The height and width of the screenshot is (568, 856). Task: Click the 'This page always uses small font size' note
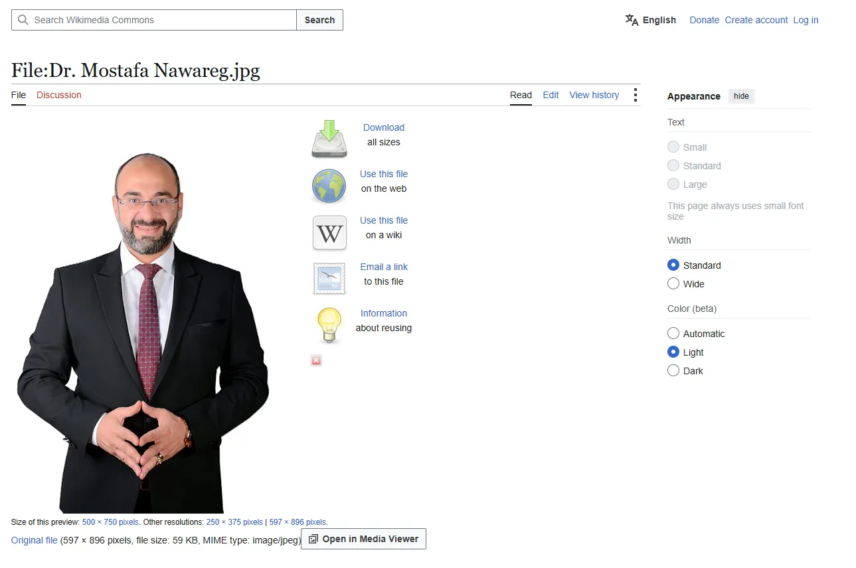736,211
